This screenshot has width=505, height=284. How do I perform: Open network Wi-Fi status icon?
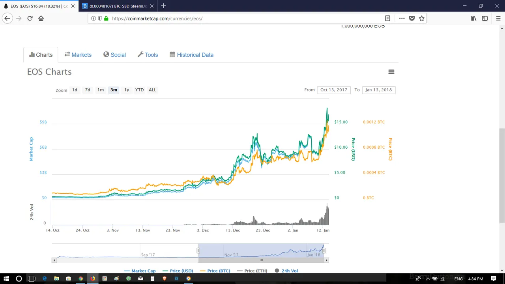tap(442, 278)
